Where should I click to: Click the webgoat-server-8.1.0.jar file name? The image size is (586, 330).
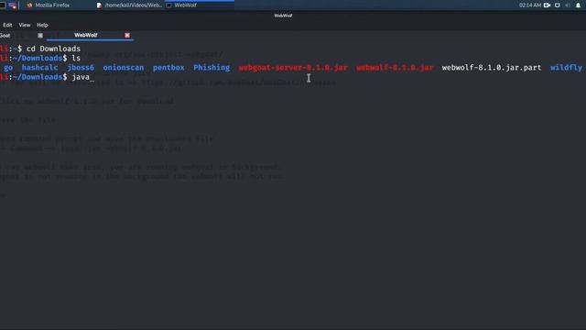293,68
